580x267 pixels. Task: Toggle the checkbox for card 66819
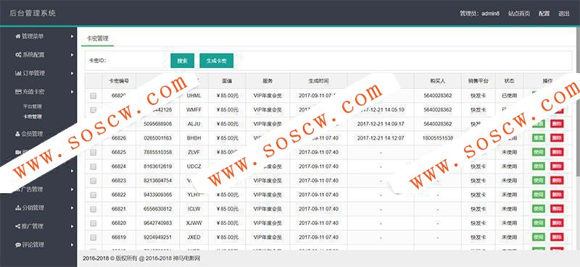(94, 237)
